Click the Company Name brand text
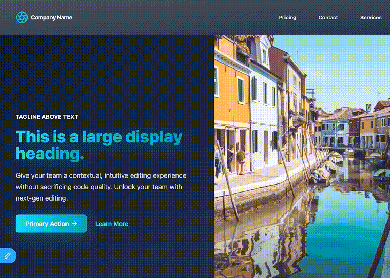This screenshot has height=278, width=390. 52,17
